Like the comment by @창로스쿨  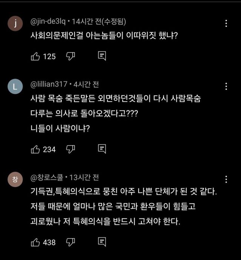[x=35, y=242]
